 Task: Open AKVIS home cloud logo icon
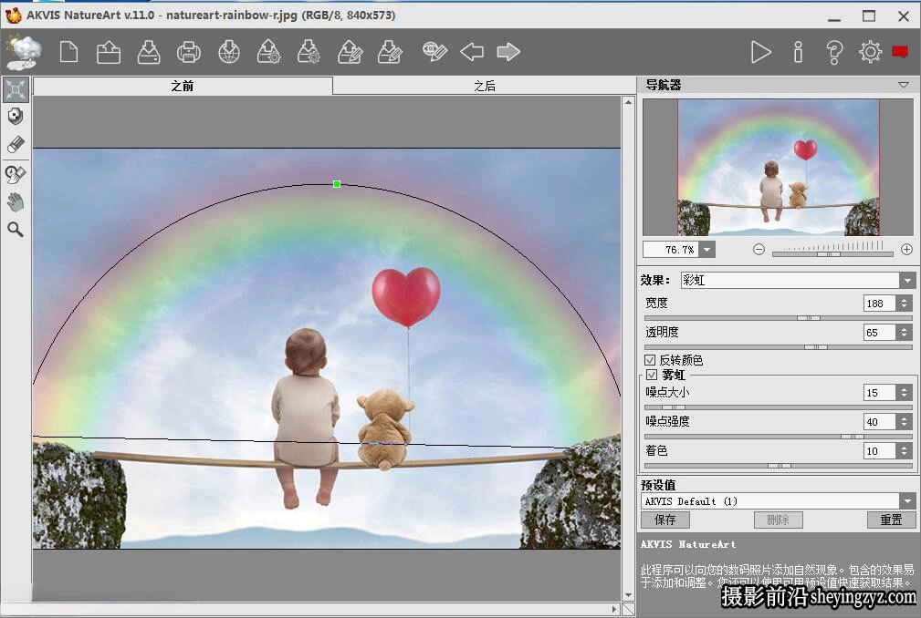(24, 52)
